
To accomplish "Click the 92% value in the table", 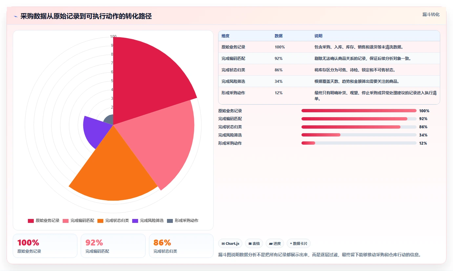I will click(278, 59).
